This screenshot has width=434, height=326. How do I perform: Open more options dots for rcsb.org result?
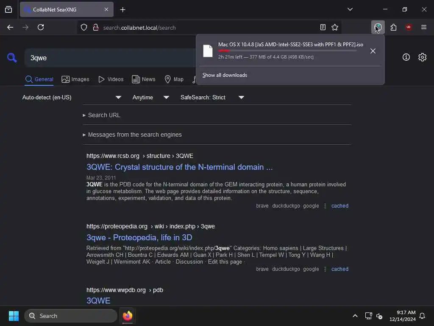pos(325,206)
